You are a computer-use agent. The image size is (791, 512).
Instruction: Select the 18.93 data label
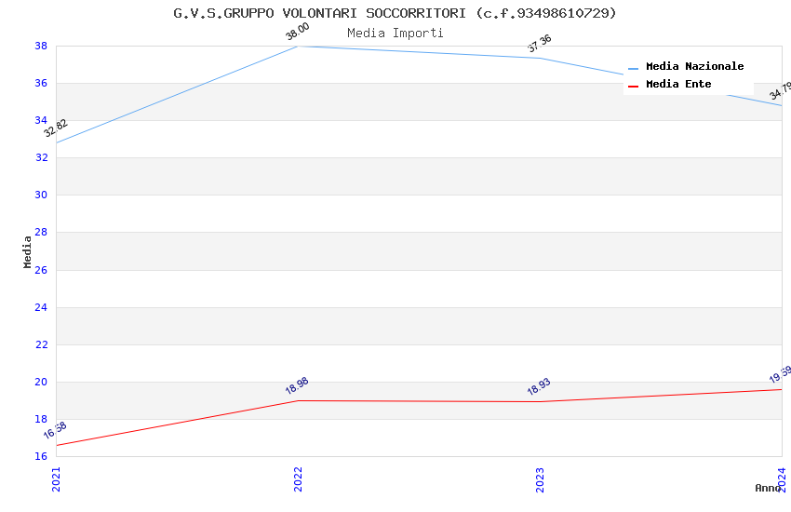(x=539, y=386)
